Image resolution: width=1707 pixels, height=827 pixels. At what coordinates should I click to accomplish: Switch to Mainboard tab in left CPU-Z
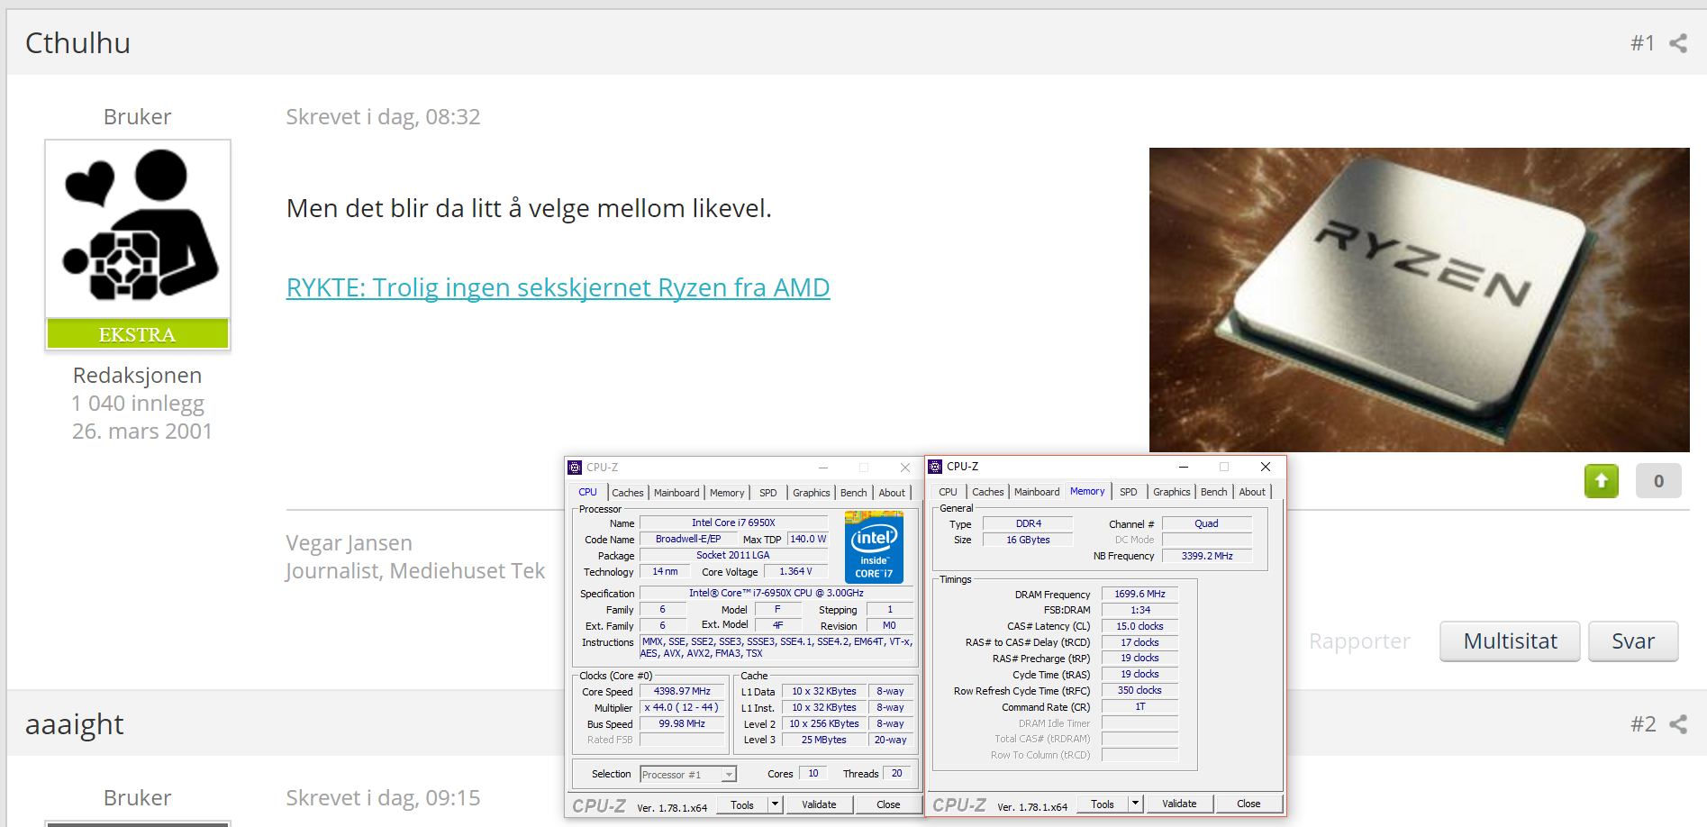coord(676,493)
